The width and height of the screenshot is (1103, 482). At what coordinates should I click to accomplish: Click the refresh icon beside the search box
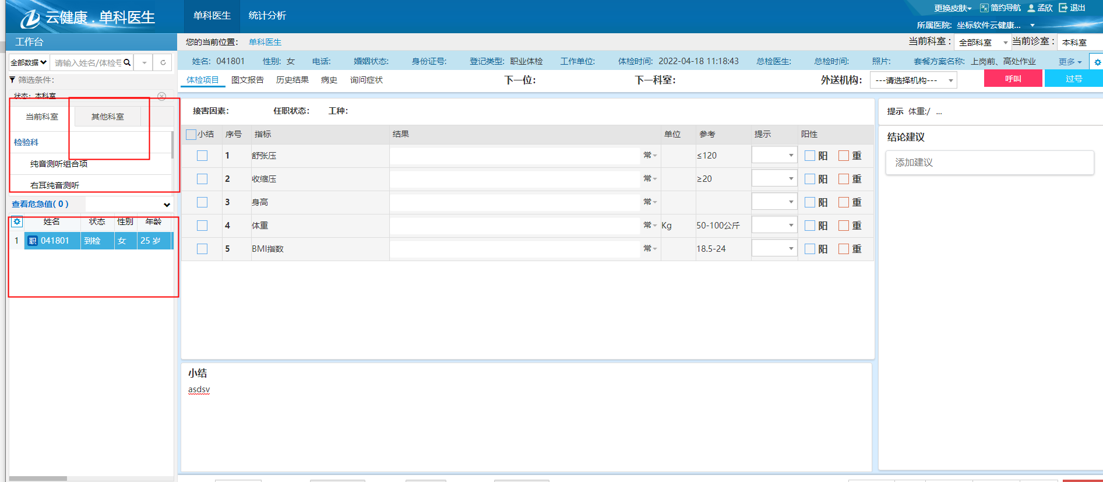click(163, 62)
